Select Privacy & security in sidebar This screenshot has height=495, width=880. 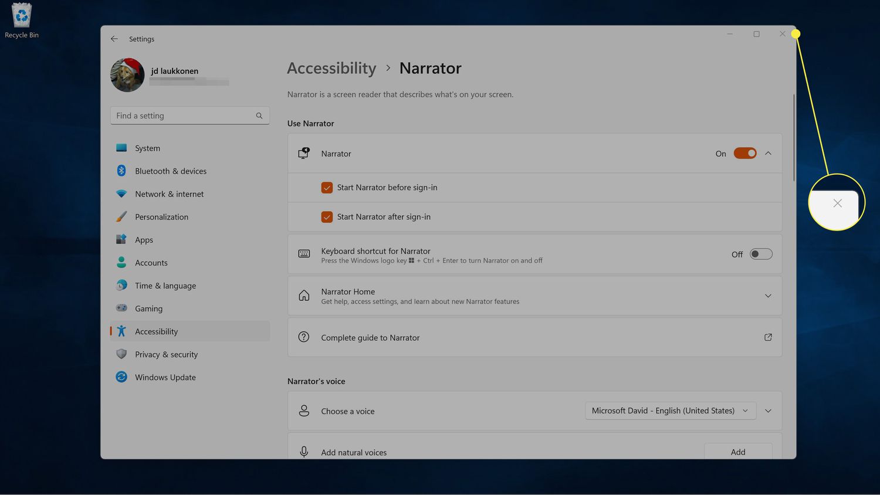(x=190, y=354)
